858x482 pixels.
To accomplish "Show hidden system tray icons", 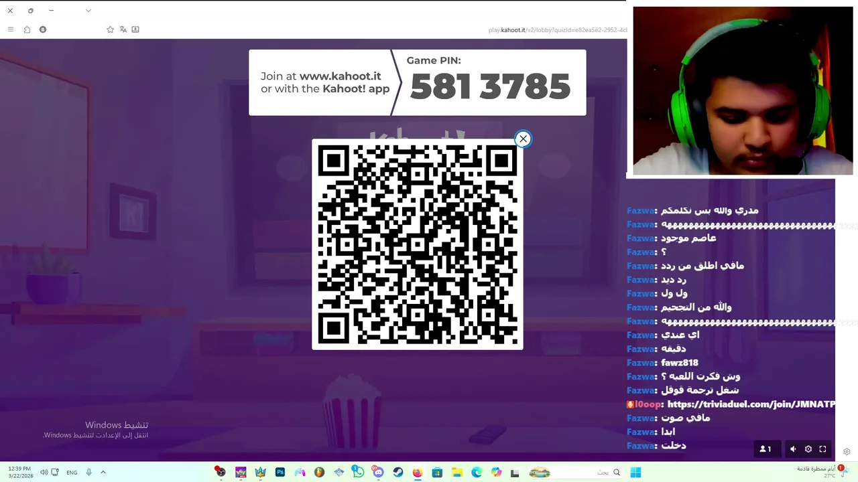I will (x=103, y=472).
